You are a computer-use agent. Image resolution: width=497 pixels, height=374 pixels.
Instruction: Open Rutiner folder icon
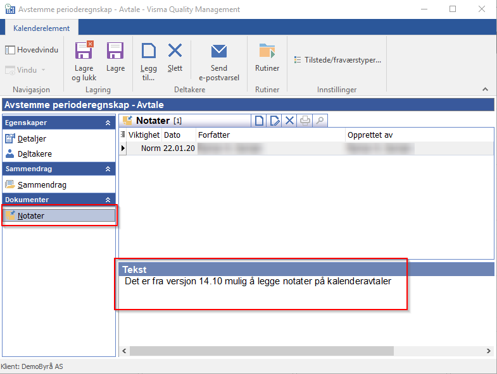click(x=267, y=51)
